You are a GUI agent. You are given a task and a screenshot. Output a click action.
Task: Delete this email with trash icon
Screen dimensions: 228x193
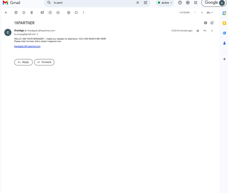(x=31, y=13)
